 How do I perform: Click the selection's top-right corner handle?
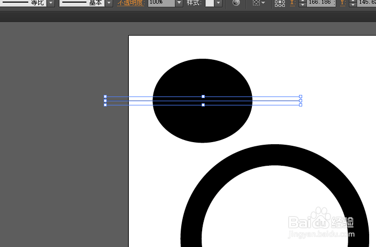pos(301,96)
